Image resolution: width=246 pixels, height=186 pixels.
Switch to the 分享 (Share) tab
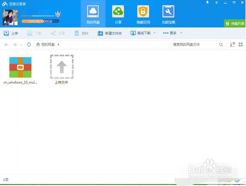(118, 14)
